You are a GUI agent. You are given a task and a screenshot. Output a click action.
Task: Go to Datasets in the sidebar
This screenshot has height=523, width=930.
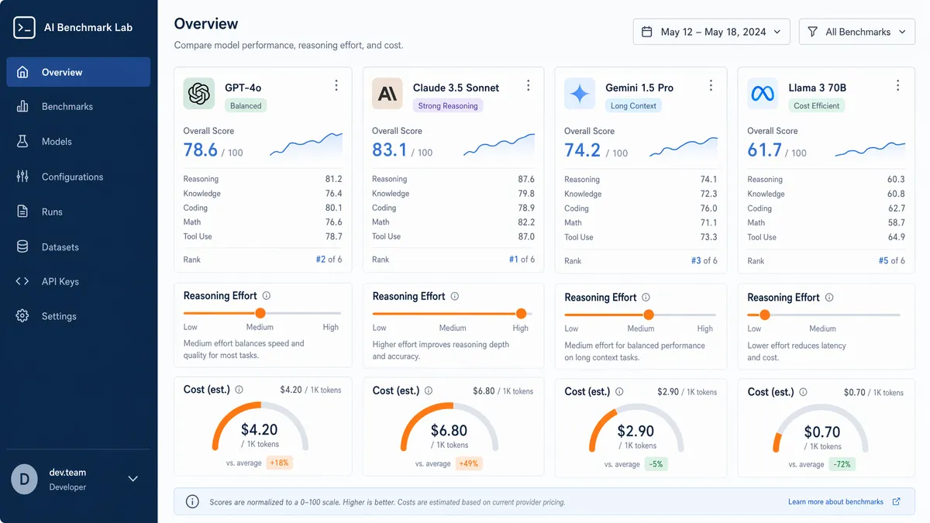pyautogui.click(x=78, y=247)
